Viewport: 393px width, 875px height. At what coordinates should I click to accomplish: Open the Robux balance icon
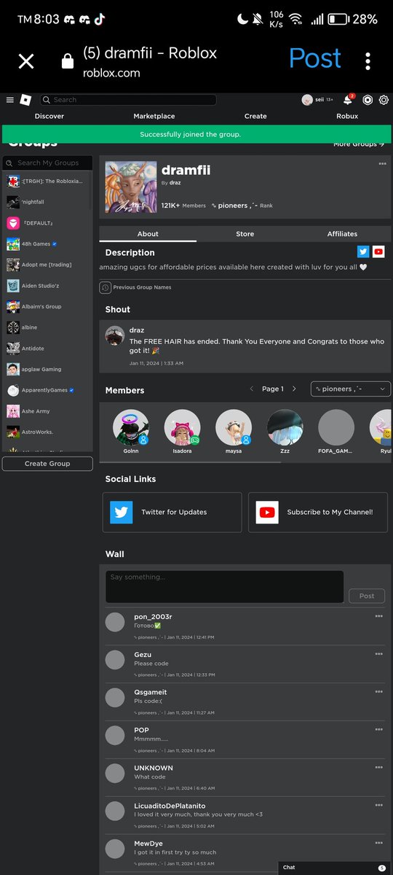368,100
